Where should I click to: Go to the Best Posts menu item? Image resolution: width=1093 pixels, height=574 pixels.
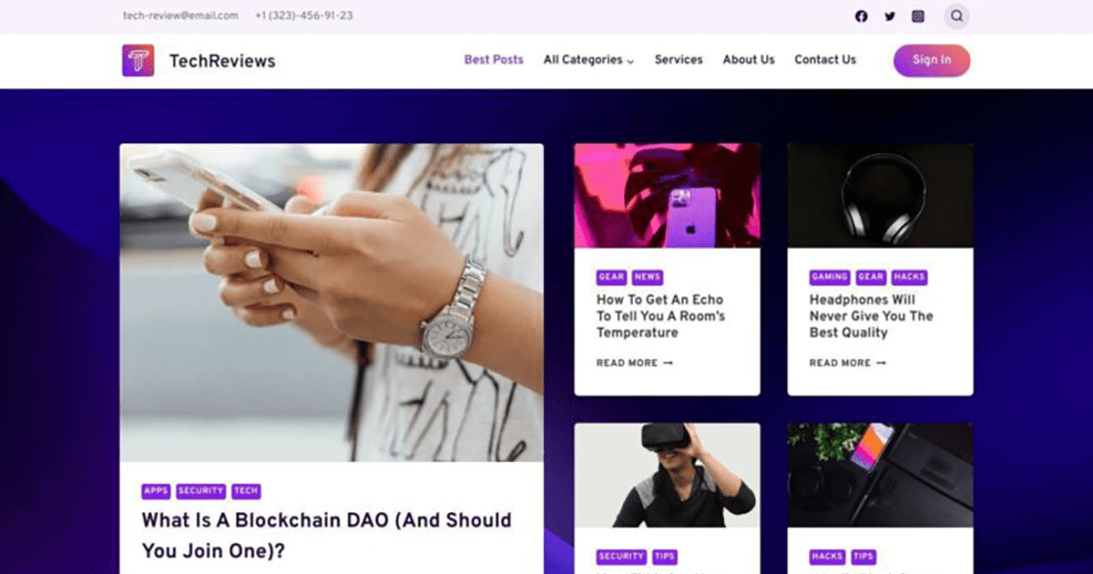click(x=494, y=60)
